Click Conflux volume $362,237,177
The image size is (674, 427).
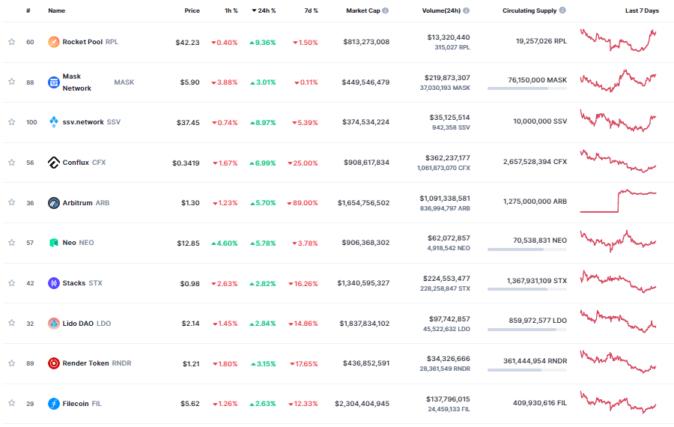tap(448, 158)
